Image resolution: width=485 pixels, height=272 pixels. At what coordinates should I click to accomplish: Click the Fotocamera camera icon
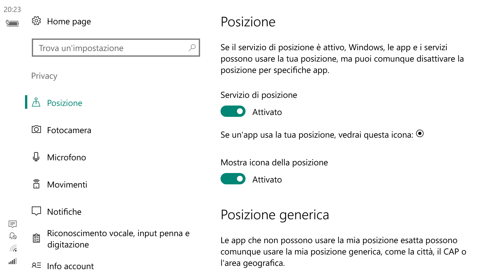[x=36, y=129]
